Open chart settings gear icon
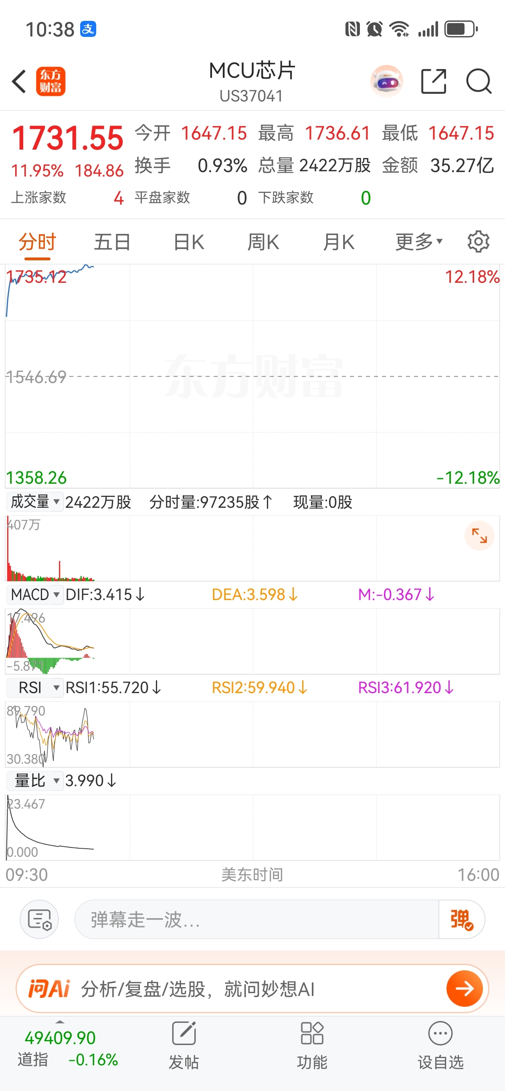 coord(478,242)
